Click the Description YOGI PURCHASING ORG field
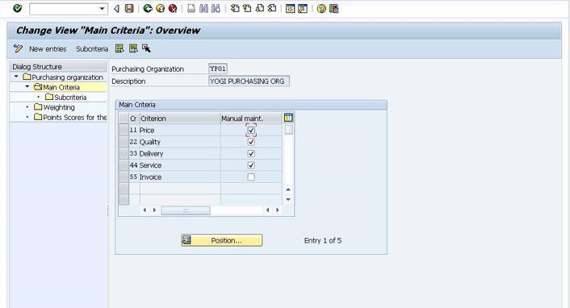This screenshot has width=570, height=308. (249, 81)
